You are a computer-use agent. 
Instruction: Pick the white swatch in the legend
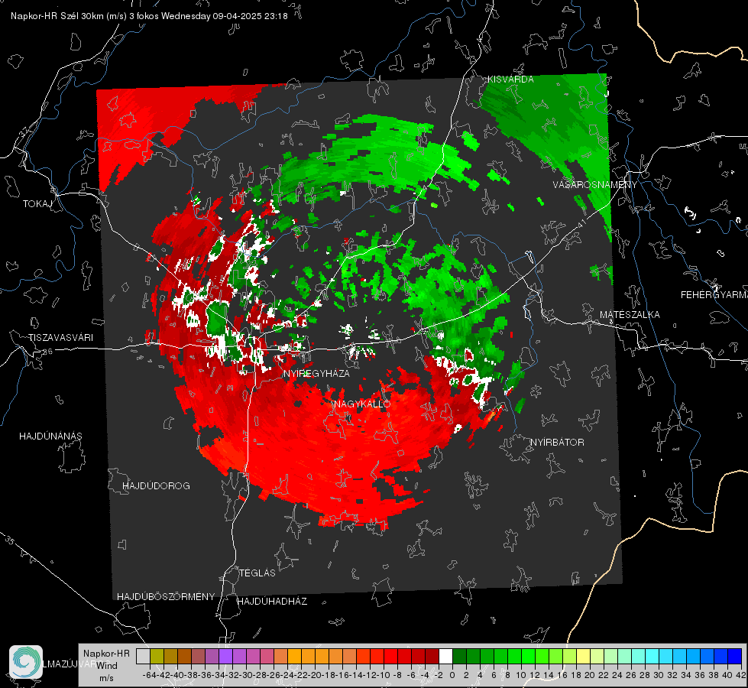click(x=445, y=656)
